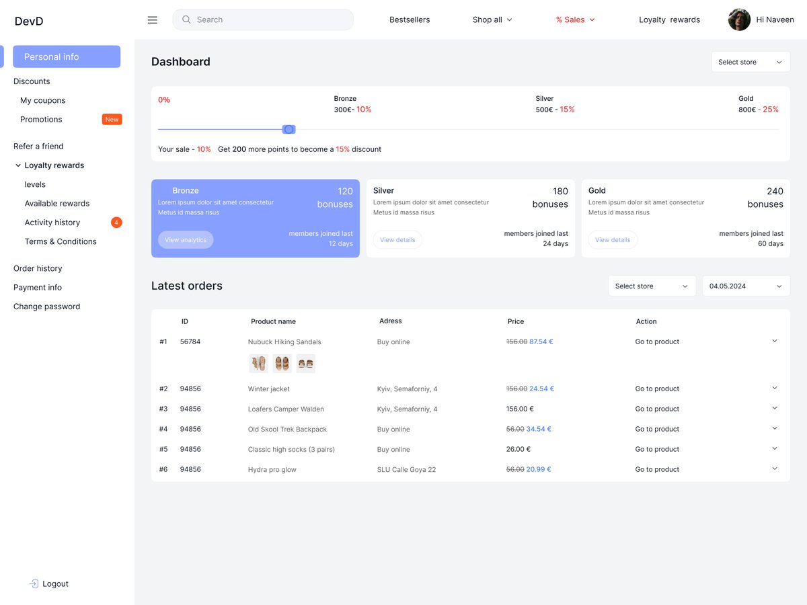This screenshot has height=605, width=807.
Task: Click inside the Search input field
Action: click(x=263, y=19)
